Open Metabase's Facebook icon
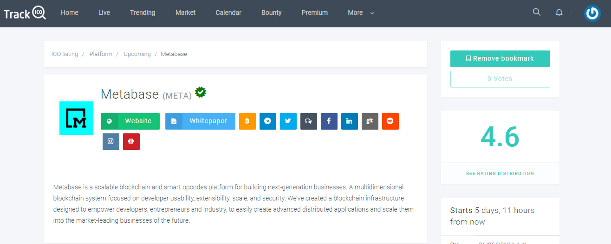This screenshot has width=611, height=244. [x=329, y=121]
